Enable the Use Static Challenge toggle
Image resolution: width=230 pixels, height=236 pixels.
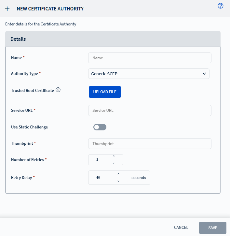tap(100, 127)
